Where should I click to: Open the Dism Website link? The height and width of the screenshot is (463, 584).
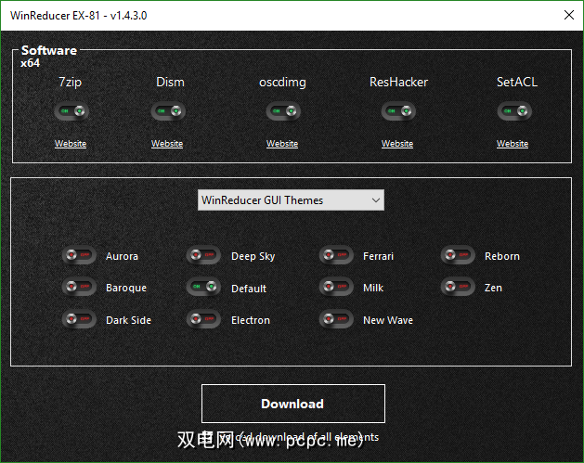click(x=167, y=144)
